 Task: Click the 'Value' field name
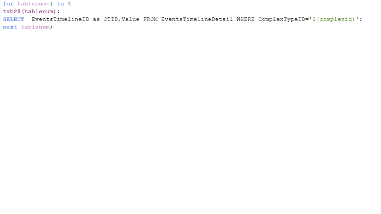(x=131, y=19)
